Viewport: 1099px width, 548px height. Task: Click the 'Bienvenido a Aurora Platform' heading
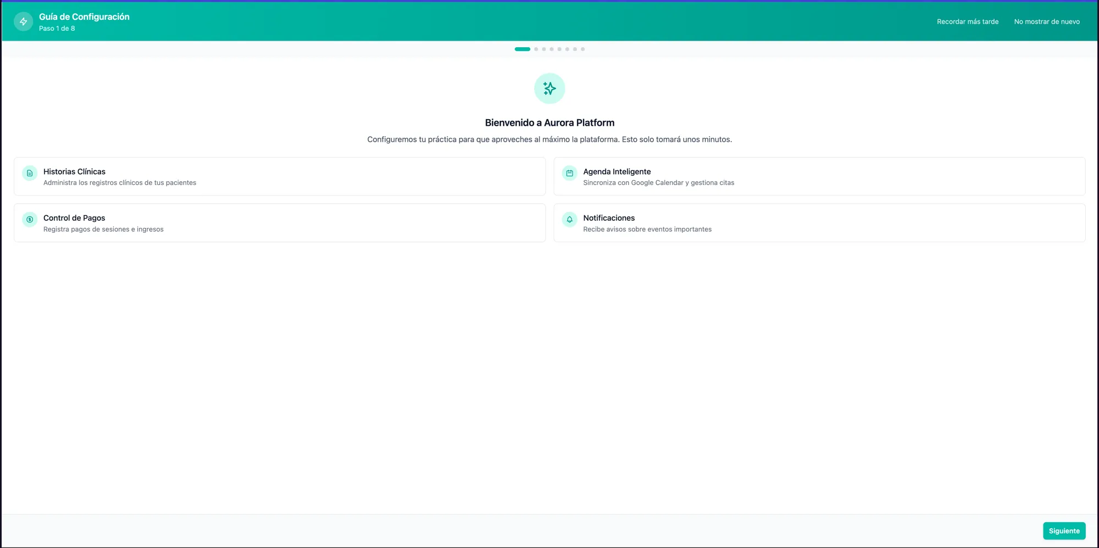pos(549,123)
